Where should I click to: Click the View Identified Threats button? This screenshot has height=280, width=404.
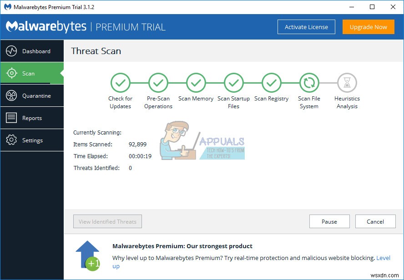pyautogui.click(x=107, y=221)
